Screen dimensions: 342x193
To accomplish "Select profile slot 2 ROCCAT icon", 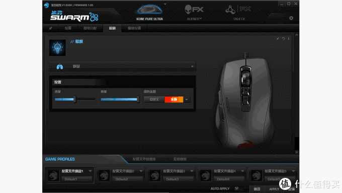I will coord(104,175).
